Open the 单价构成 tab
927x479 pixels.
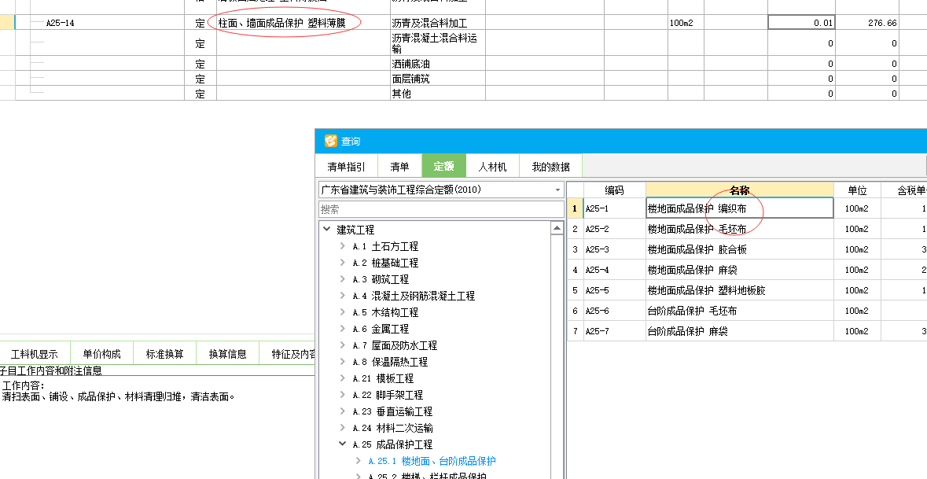click(x=101, y=354)
